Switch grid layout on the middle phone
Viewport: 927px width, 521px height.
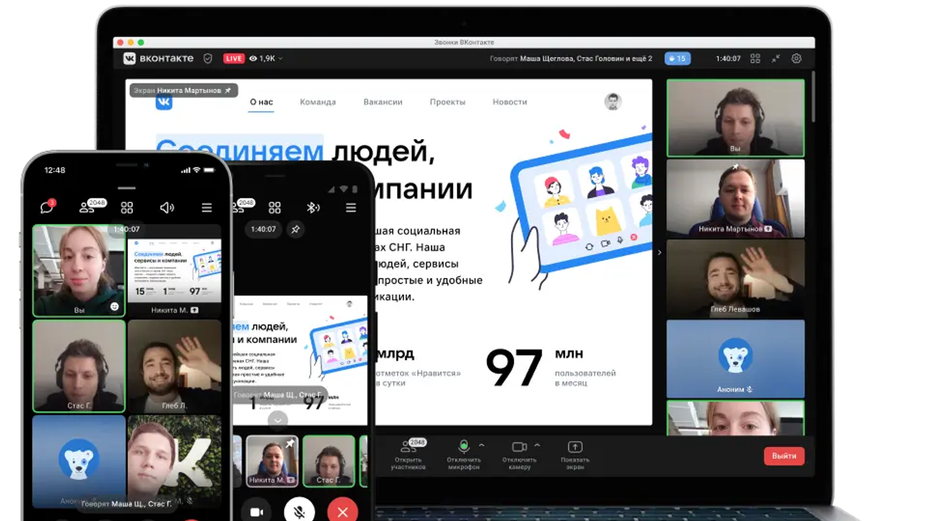(275, 207)
